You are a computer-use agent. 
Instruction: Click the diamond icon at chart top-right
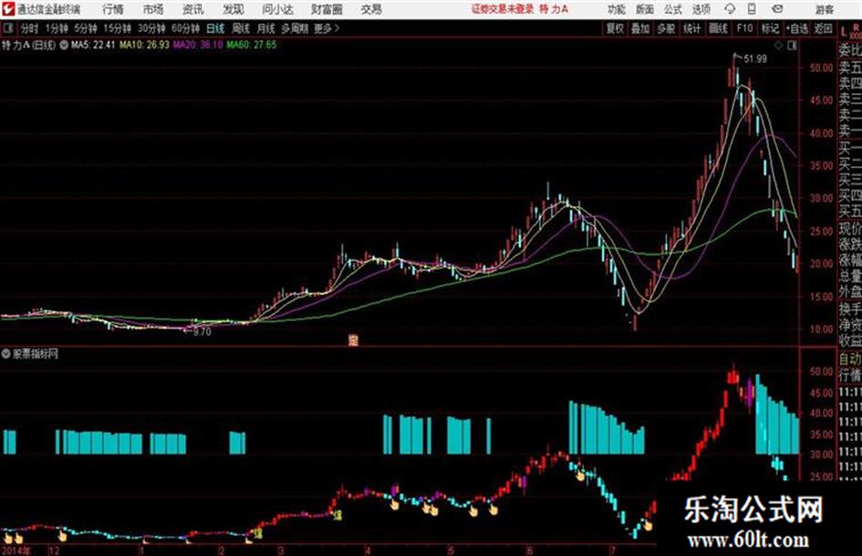click(x=778, y=46)
